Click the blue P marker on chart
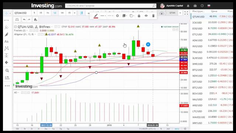236x133 pixels. point(148,44)
